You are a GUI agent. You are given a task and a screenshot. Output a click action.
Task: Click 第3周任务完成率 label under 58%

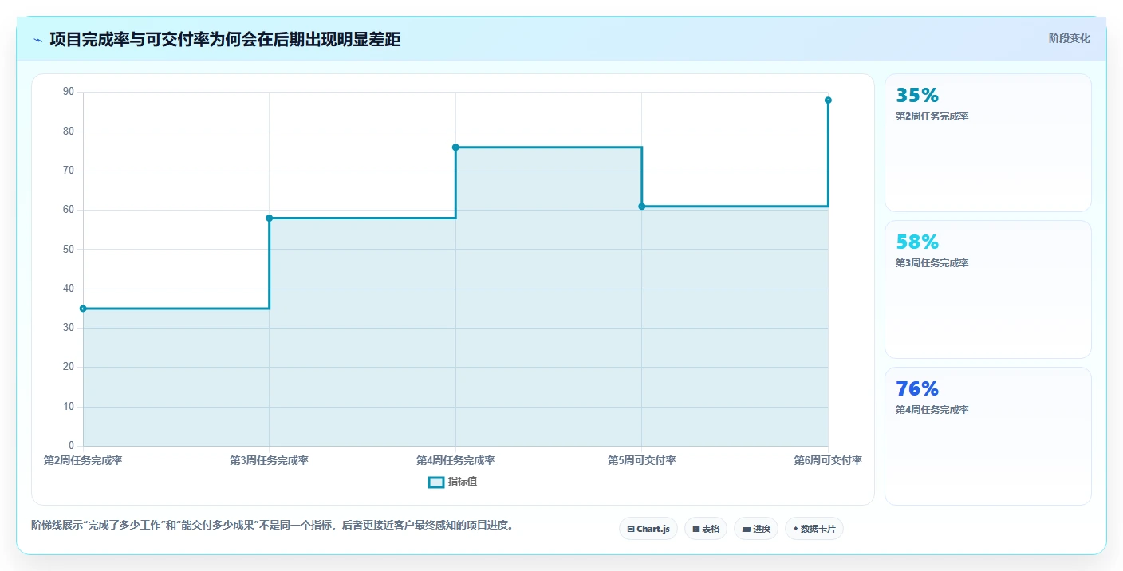(x=932, y=263)
